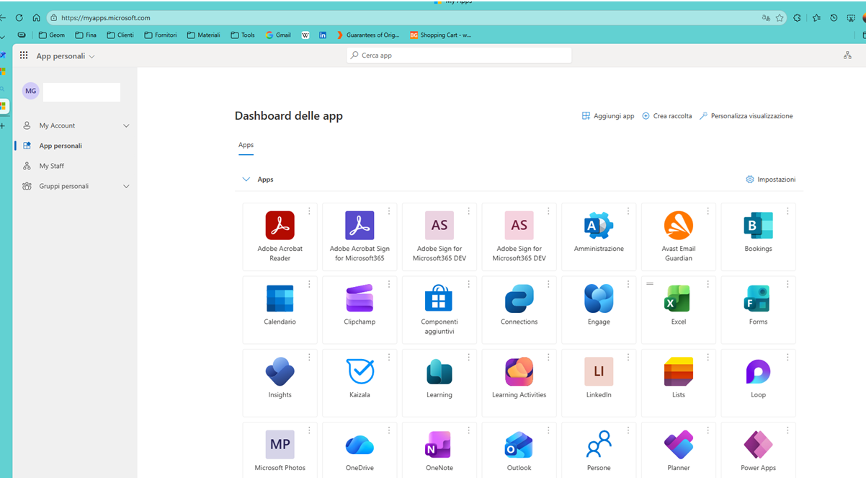The image size is (866, 478).
Task: Open the Microsoft 365 app launcher waffle
Action: point(24,56)
